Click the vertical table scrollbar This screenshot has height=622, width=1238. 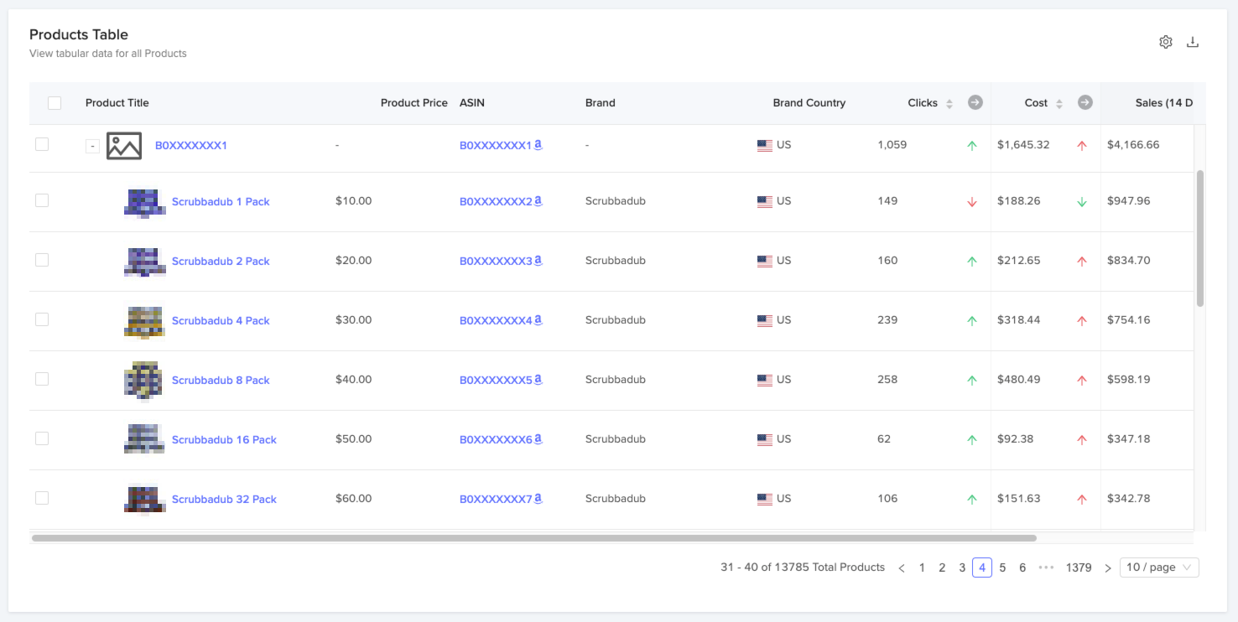pyautogui.click(x=1200, y=239)
